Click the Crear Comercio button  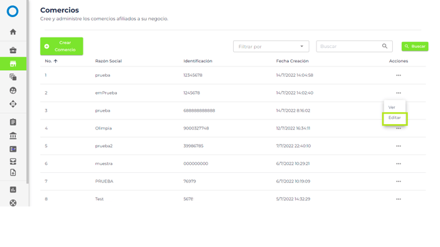click(62, 46)
